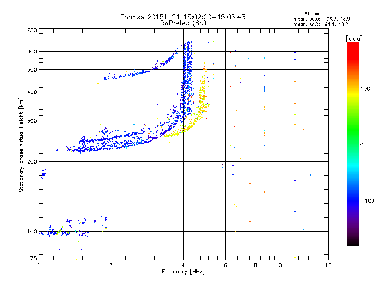The image size is (386, 289).
Task: Click the y-axis tick label '600'
Action: (32, 52)
